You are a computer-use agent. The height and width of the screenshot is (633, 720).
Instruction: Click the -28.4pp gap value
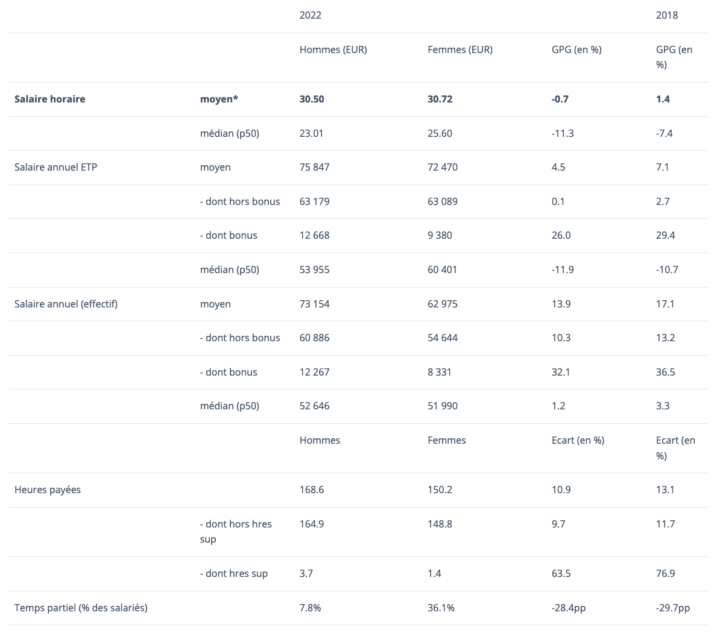tap(568, 608)
